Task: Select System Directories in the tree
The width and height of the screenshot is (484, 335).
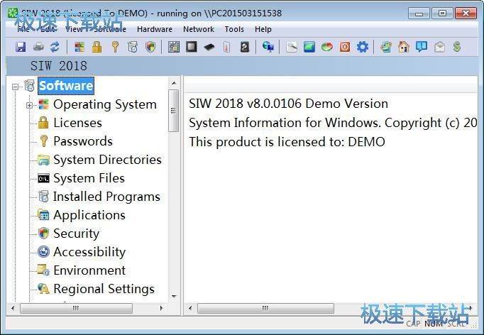Action: point(107,160)
